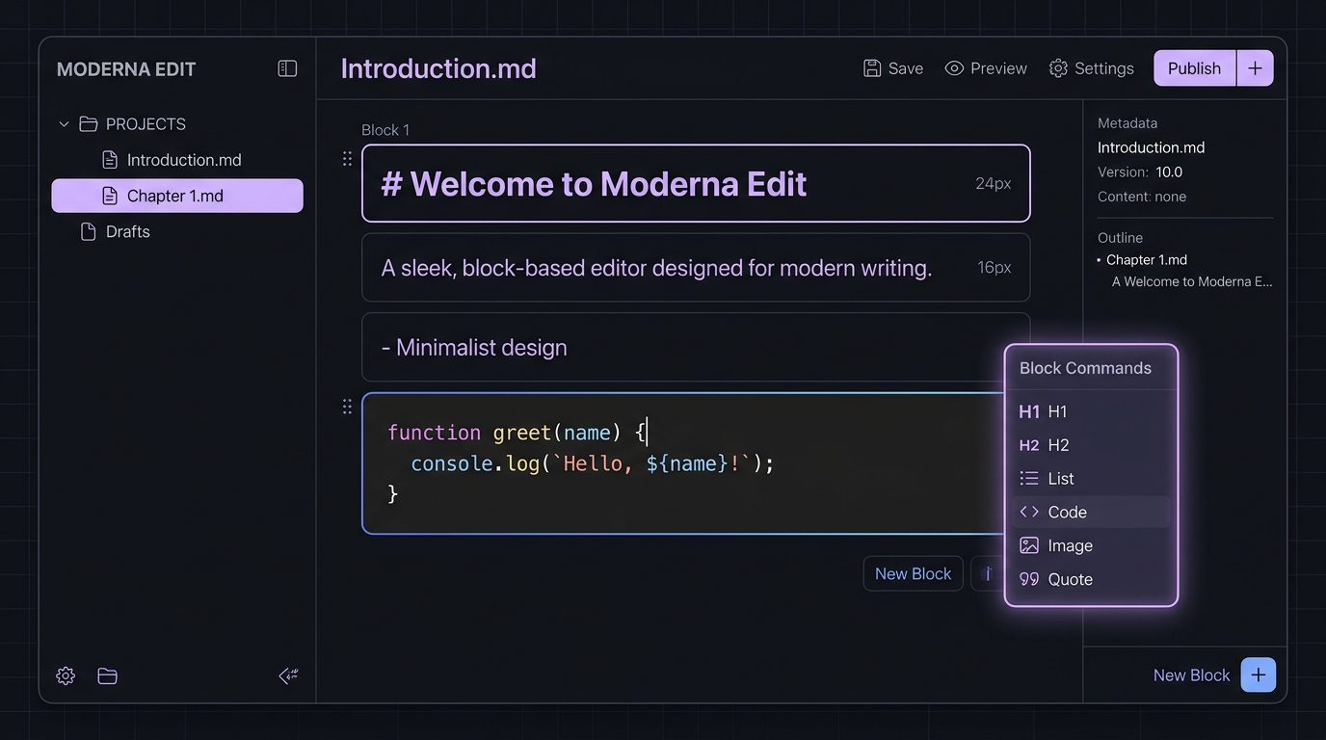Click the Publish button
The width and height of the screenshot is (1326, 740).
click(x=1194, y=68)
